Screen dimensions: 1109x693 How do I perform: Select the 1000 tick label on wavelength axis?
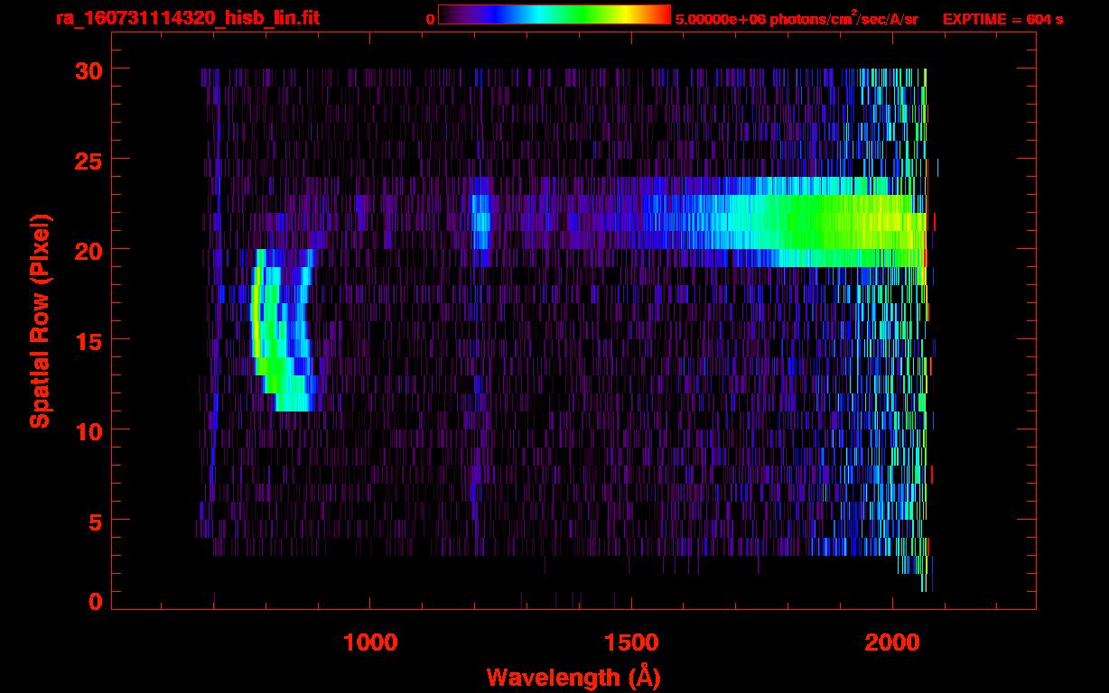(370, 642)
